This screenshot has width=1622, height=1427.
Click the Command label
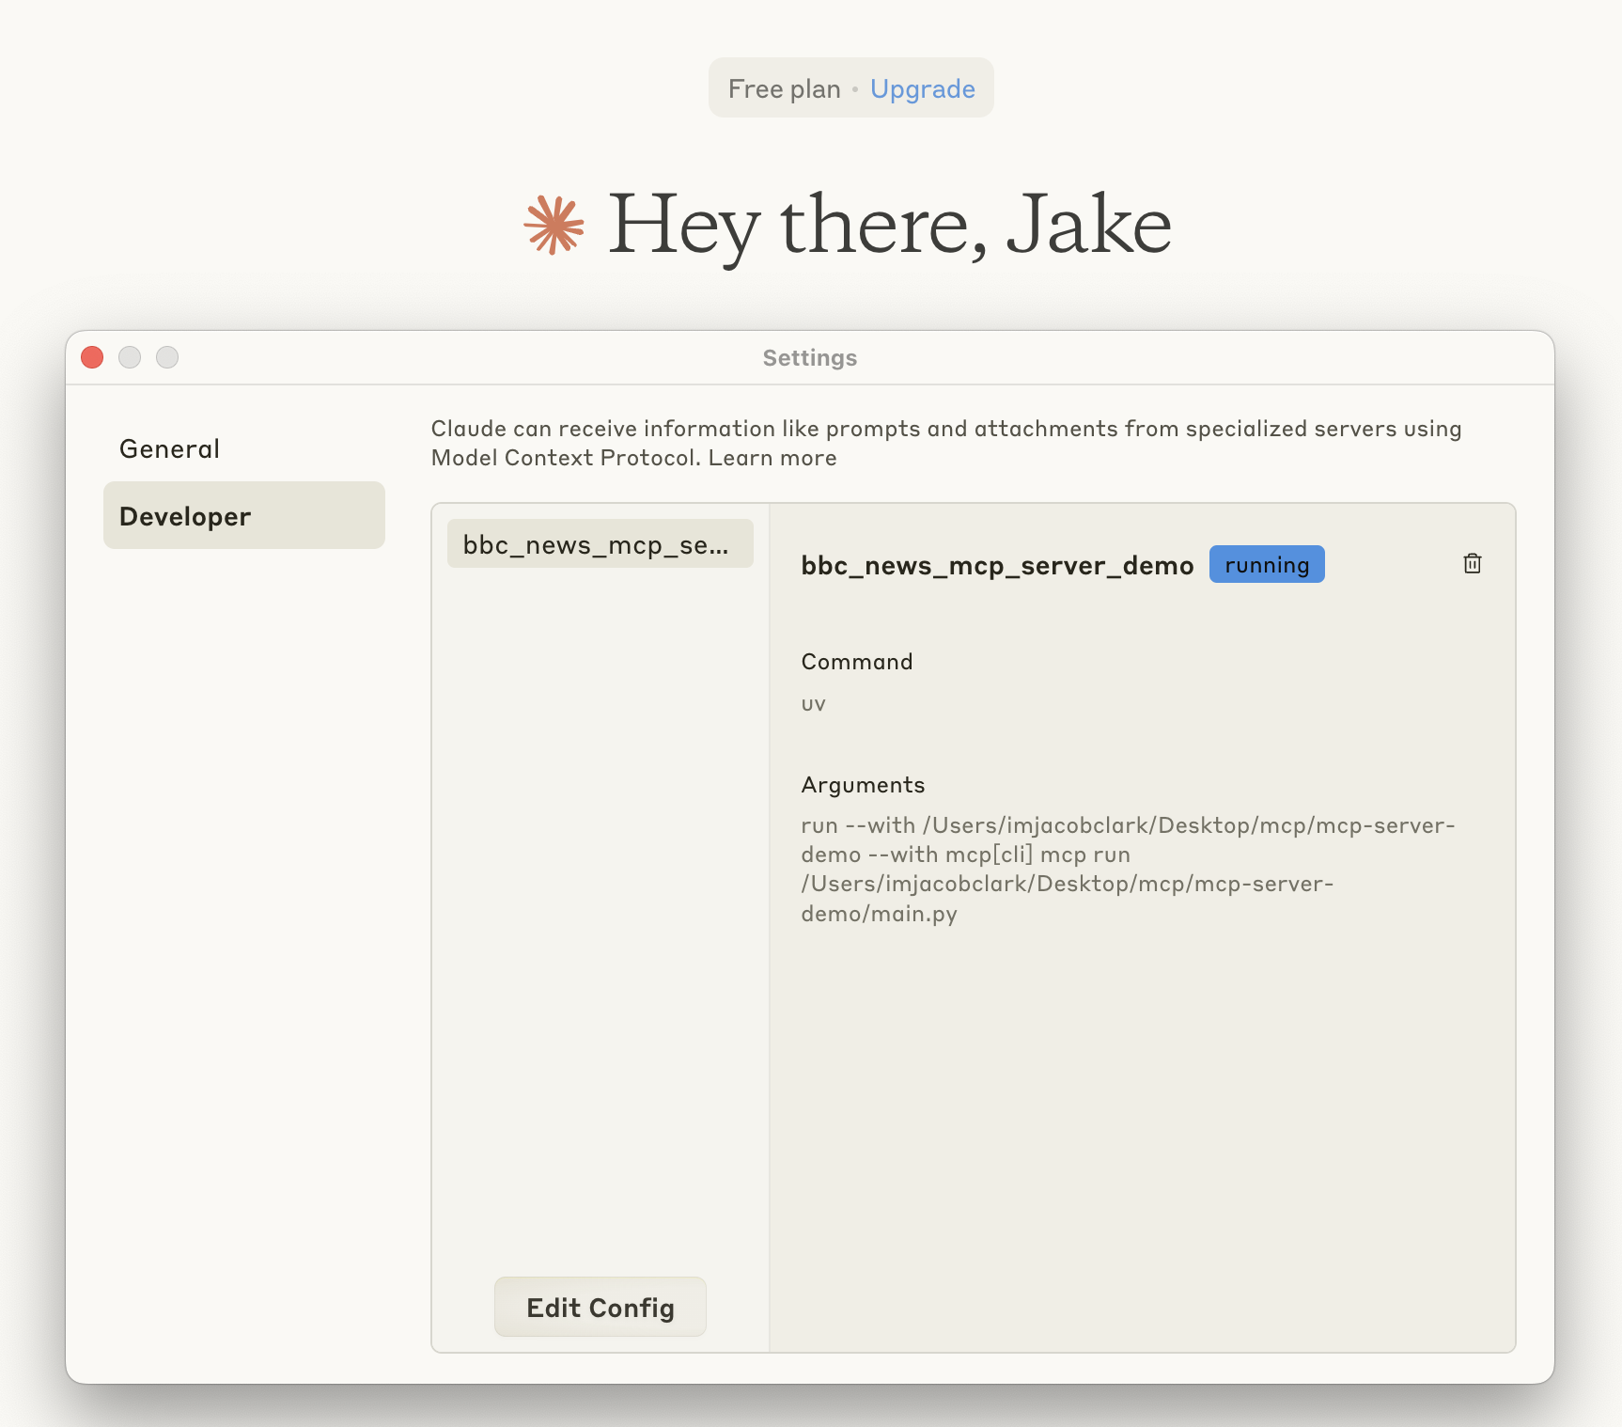click(x=856, y=662)
